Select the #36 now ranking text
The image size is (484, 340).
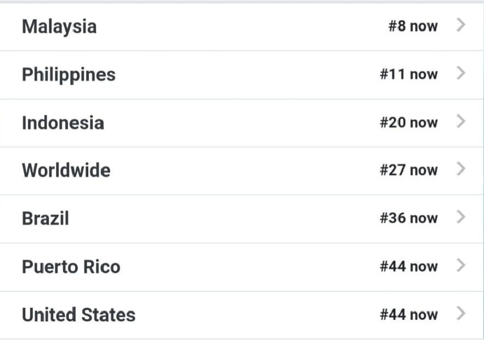(x=408, y=219)
